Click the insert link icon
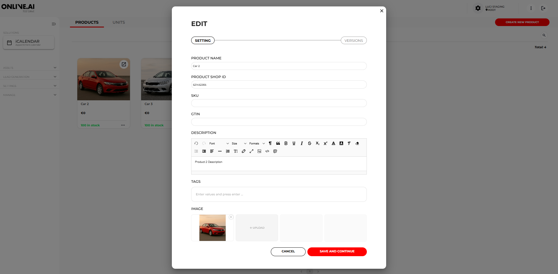Screen dimensions: 558x274 click(x=243, y=151)
